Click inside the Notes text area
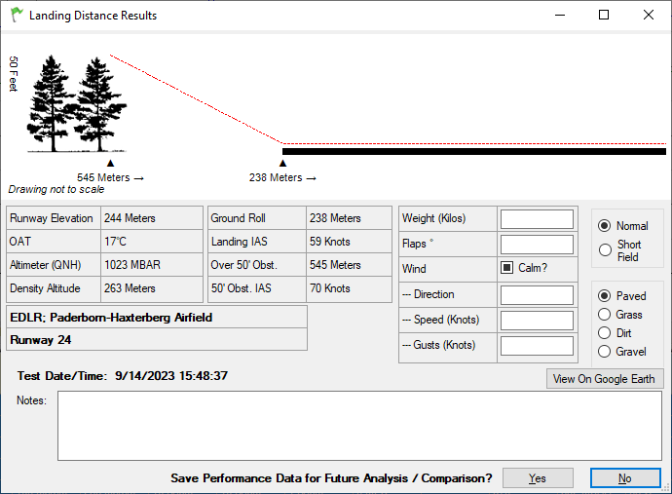Viewport: 672px width, 494px height. (360, 426)
